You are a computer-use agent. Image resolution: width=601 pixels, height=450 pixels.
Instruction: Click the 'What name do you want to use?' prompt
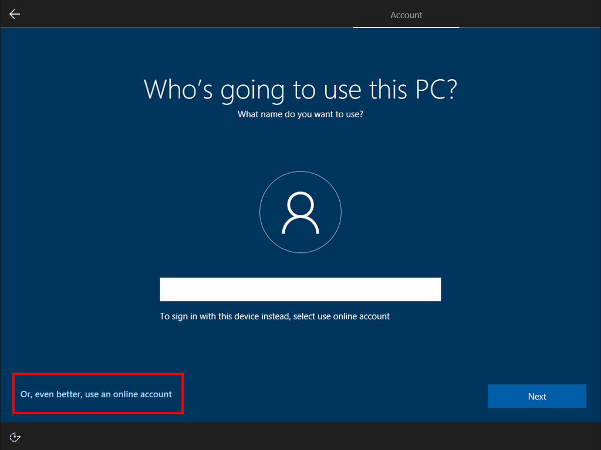point(300,114)
